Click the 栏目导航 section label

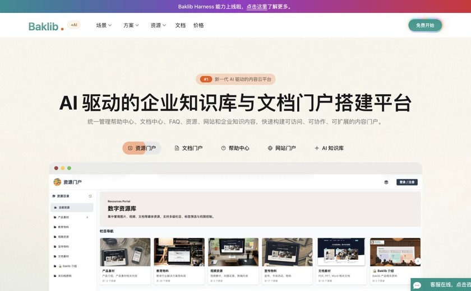click(x=107, y=231)
